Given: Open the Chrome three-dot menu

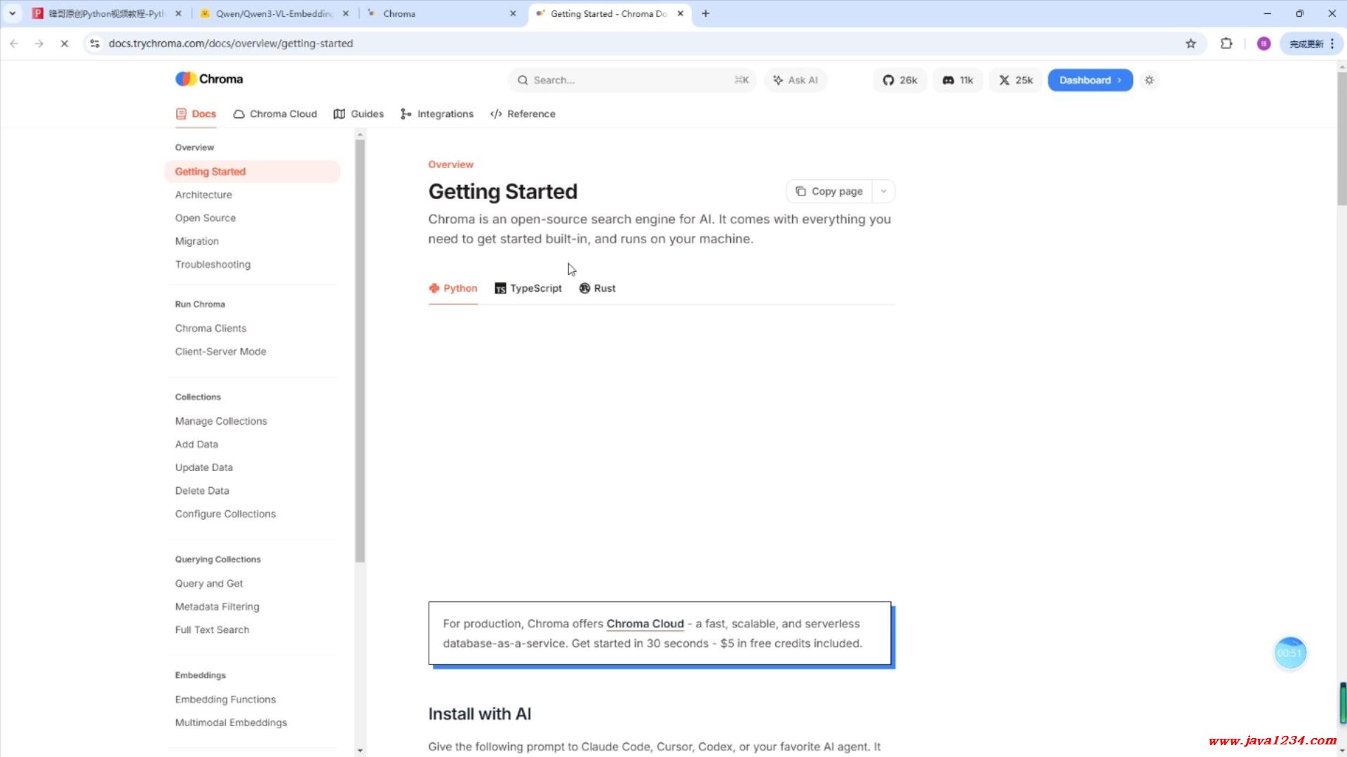Looking at the screenshot, I should (1332, 43).
